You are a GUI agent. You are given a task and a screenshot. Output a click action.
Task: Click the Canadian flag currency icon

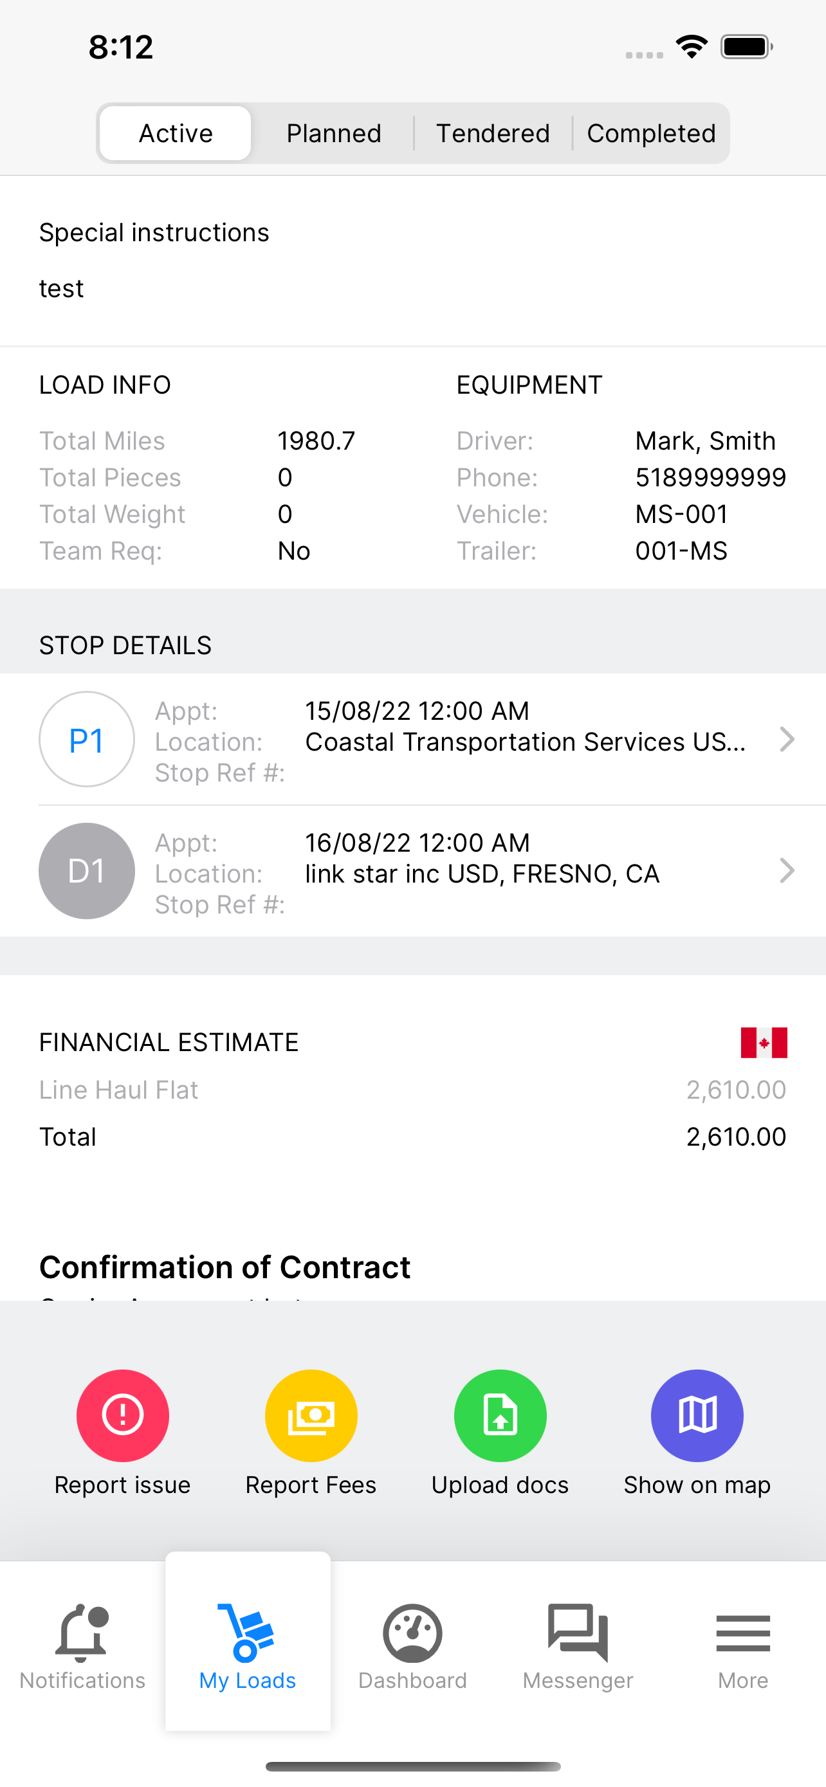[x=764, y=1042]
